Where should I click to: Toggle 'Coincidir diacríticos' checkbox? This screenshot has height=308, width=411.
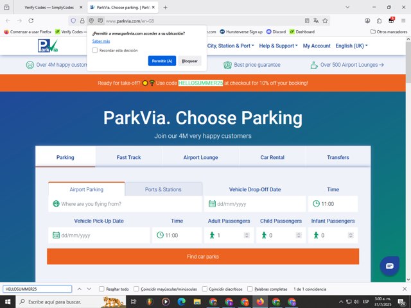pyautogui.click(x=204, y=289)
